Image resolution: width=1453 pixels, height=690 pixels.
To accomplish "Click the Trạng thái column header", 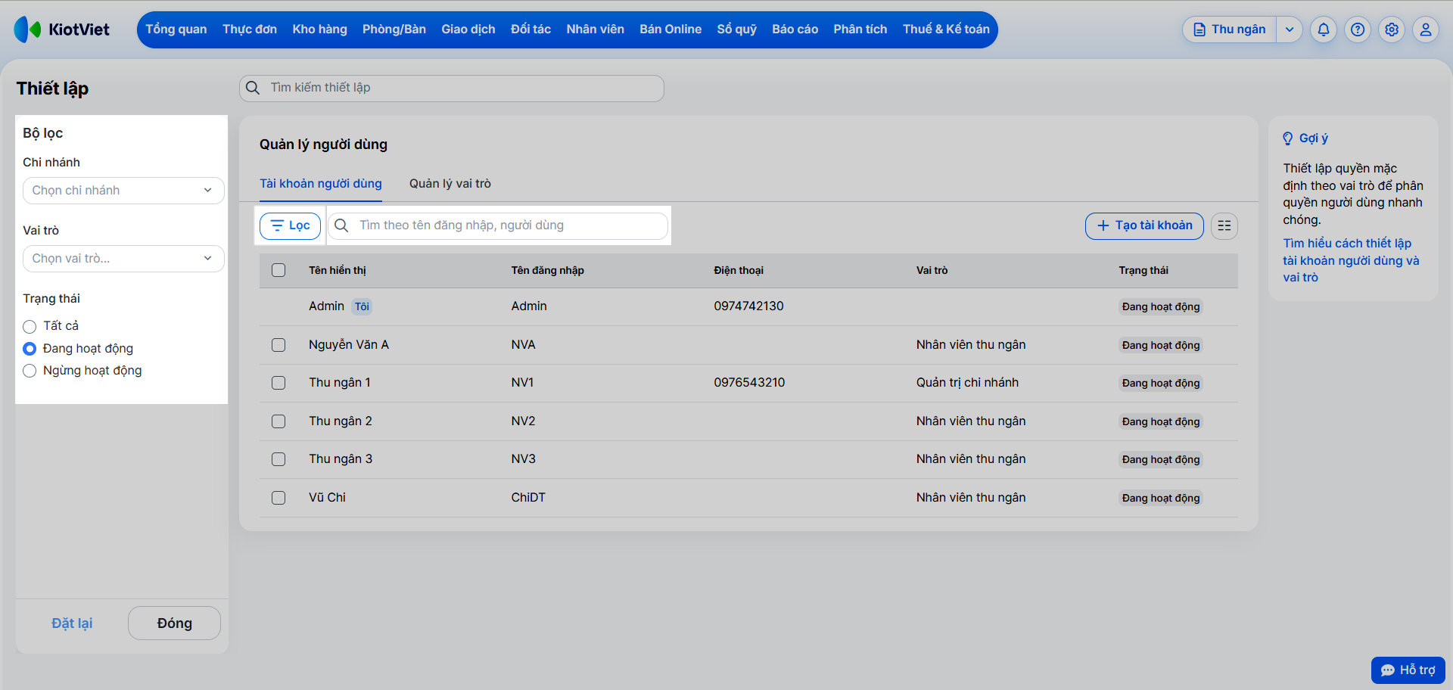I will click(x=1143, y=270).
